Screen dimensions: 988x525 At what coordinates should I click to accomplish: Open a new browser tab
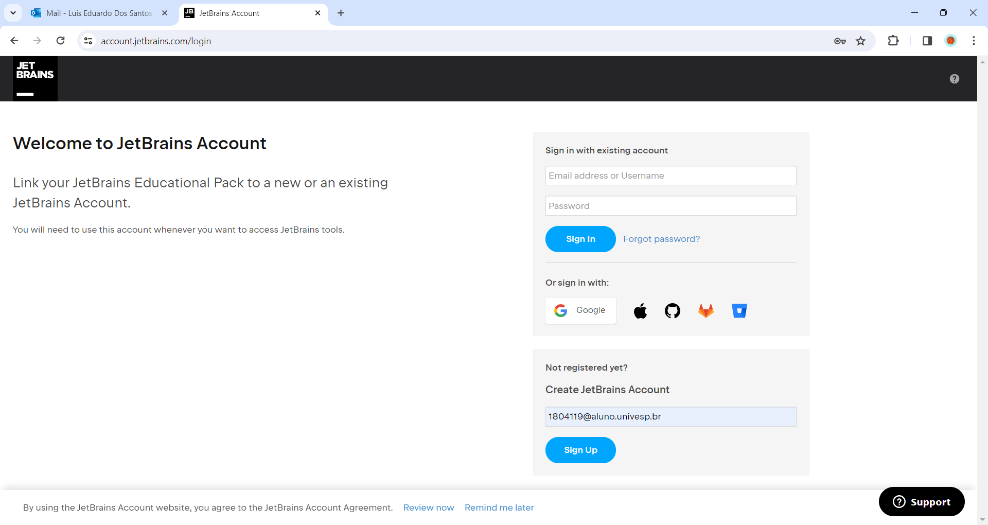(341, 13)
